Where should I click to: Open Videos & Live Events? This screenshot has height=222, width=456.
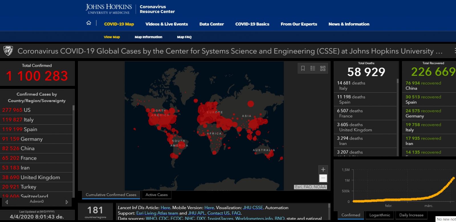point(166,24)
